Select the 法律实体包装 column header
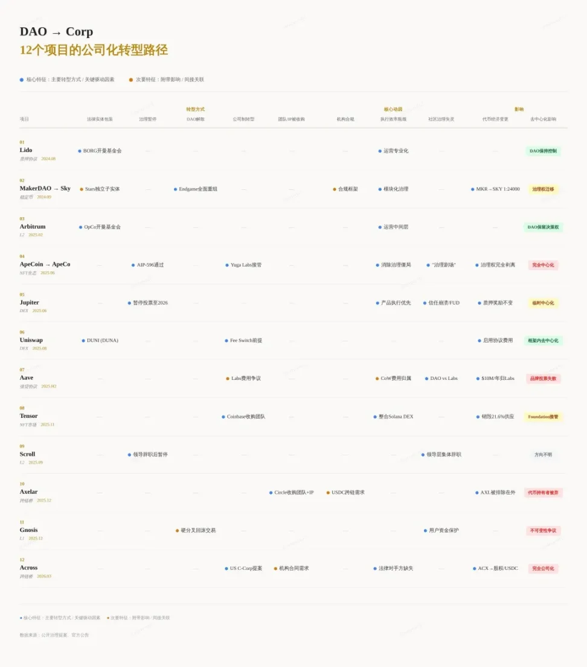This screenshot has height=667, width=587. click(100, 119)
